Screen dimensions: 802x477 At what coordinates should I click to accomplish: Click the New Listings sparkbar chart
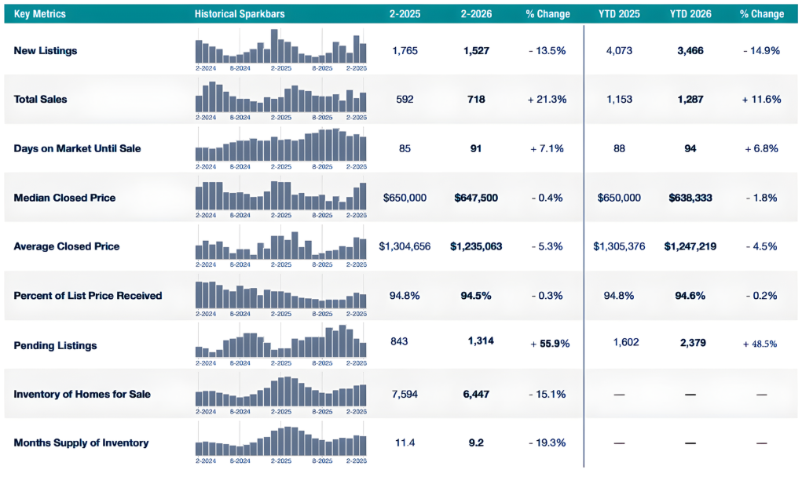[x=280, y=49]
